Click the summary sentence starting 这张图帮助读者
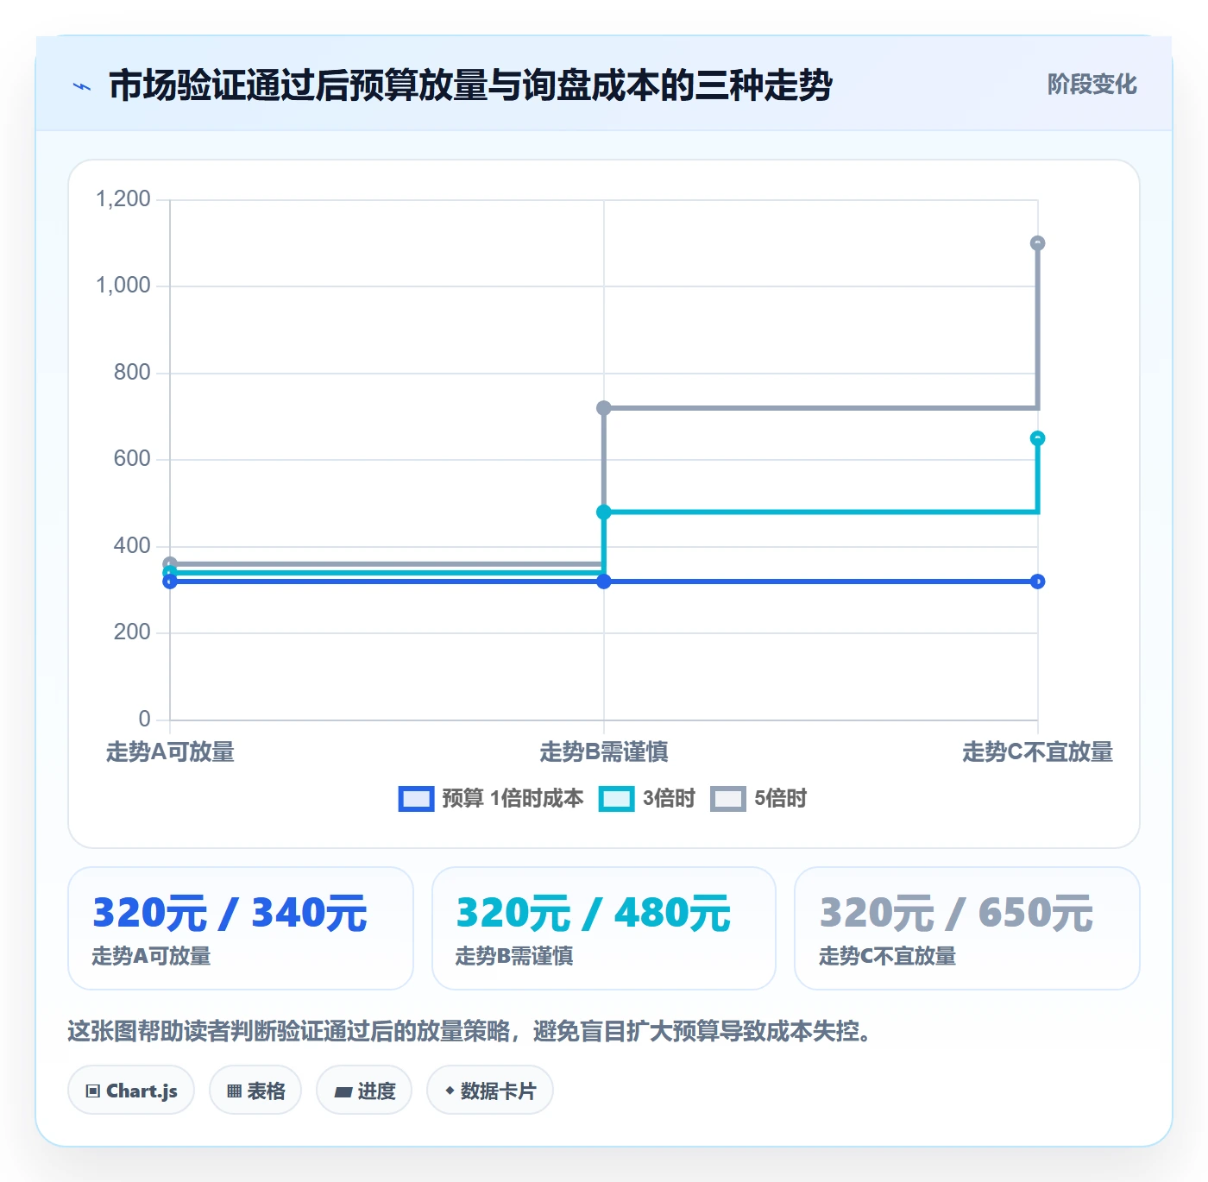This screenshot has height=1182, width=1208. (473, 1031)
